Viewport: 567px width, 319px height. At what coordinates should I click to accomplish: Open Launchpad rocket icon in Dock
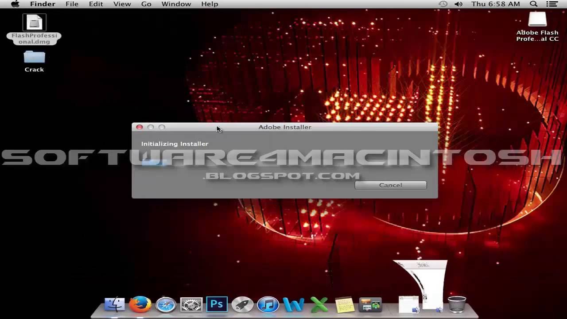[242, 305]
